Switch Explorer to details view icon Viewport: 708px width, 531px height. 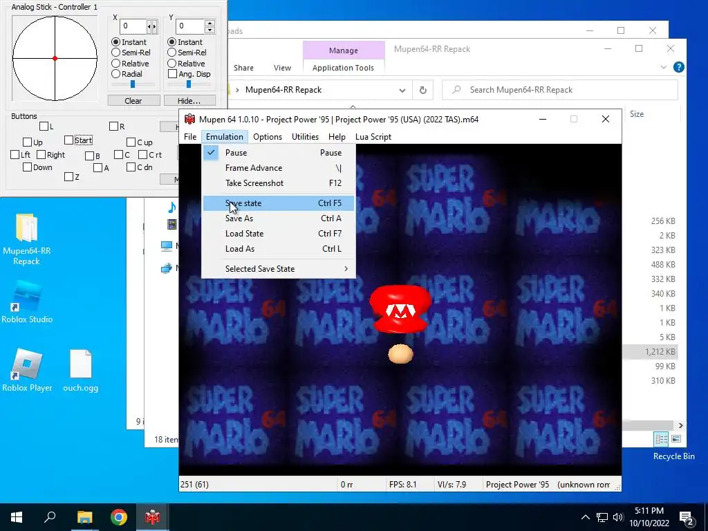click(x=662, y=439)
